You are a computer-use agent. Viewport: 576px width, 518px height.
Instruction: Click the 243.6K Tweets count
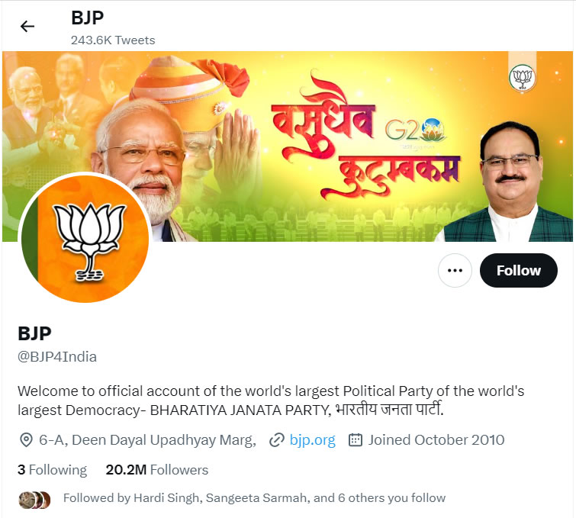click(x=113, y=40)
